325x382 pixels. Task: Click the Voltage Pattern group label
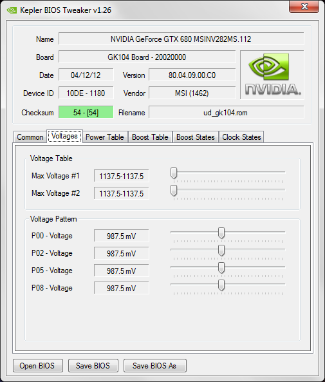(x=53, y=219)
